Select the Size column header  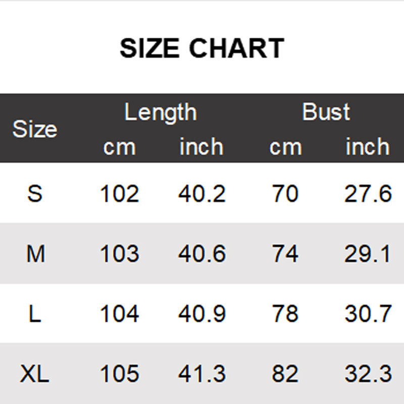pyautogui.click(x=34, y=129)
